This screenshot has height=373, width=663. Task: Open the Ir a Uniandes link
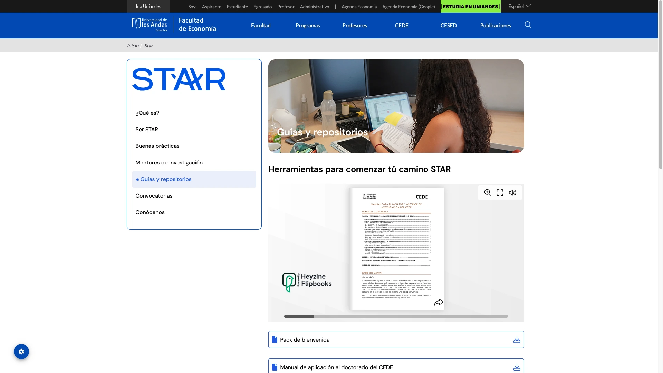[x=148, y=6]
